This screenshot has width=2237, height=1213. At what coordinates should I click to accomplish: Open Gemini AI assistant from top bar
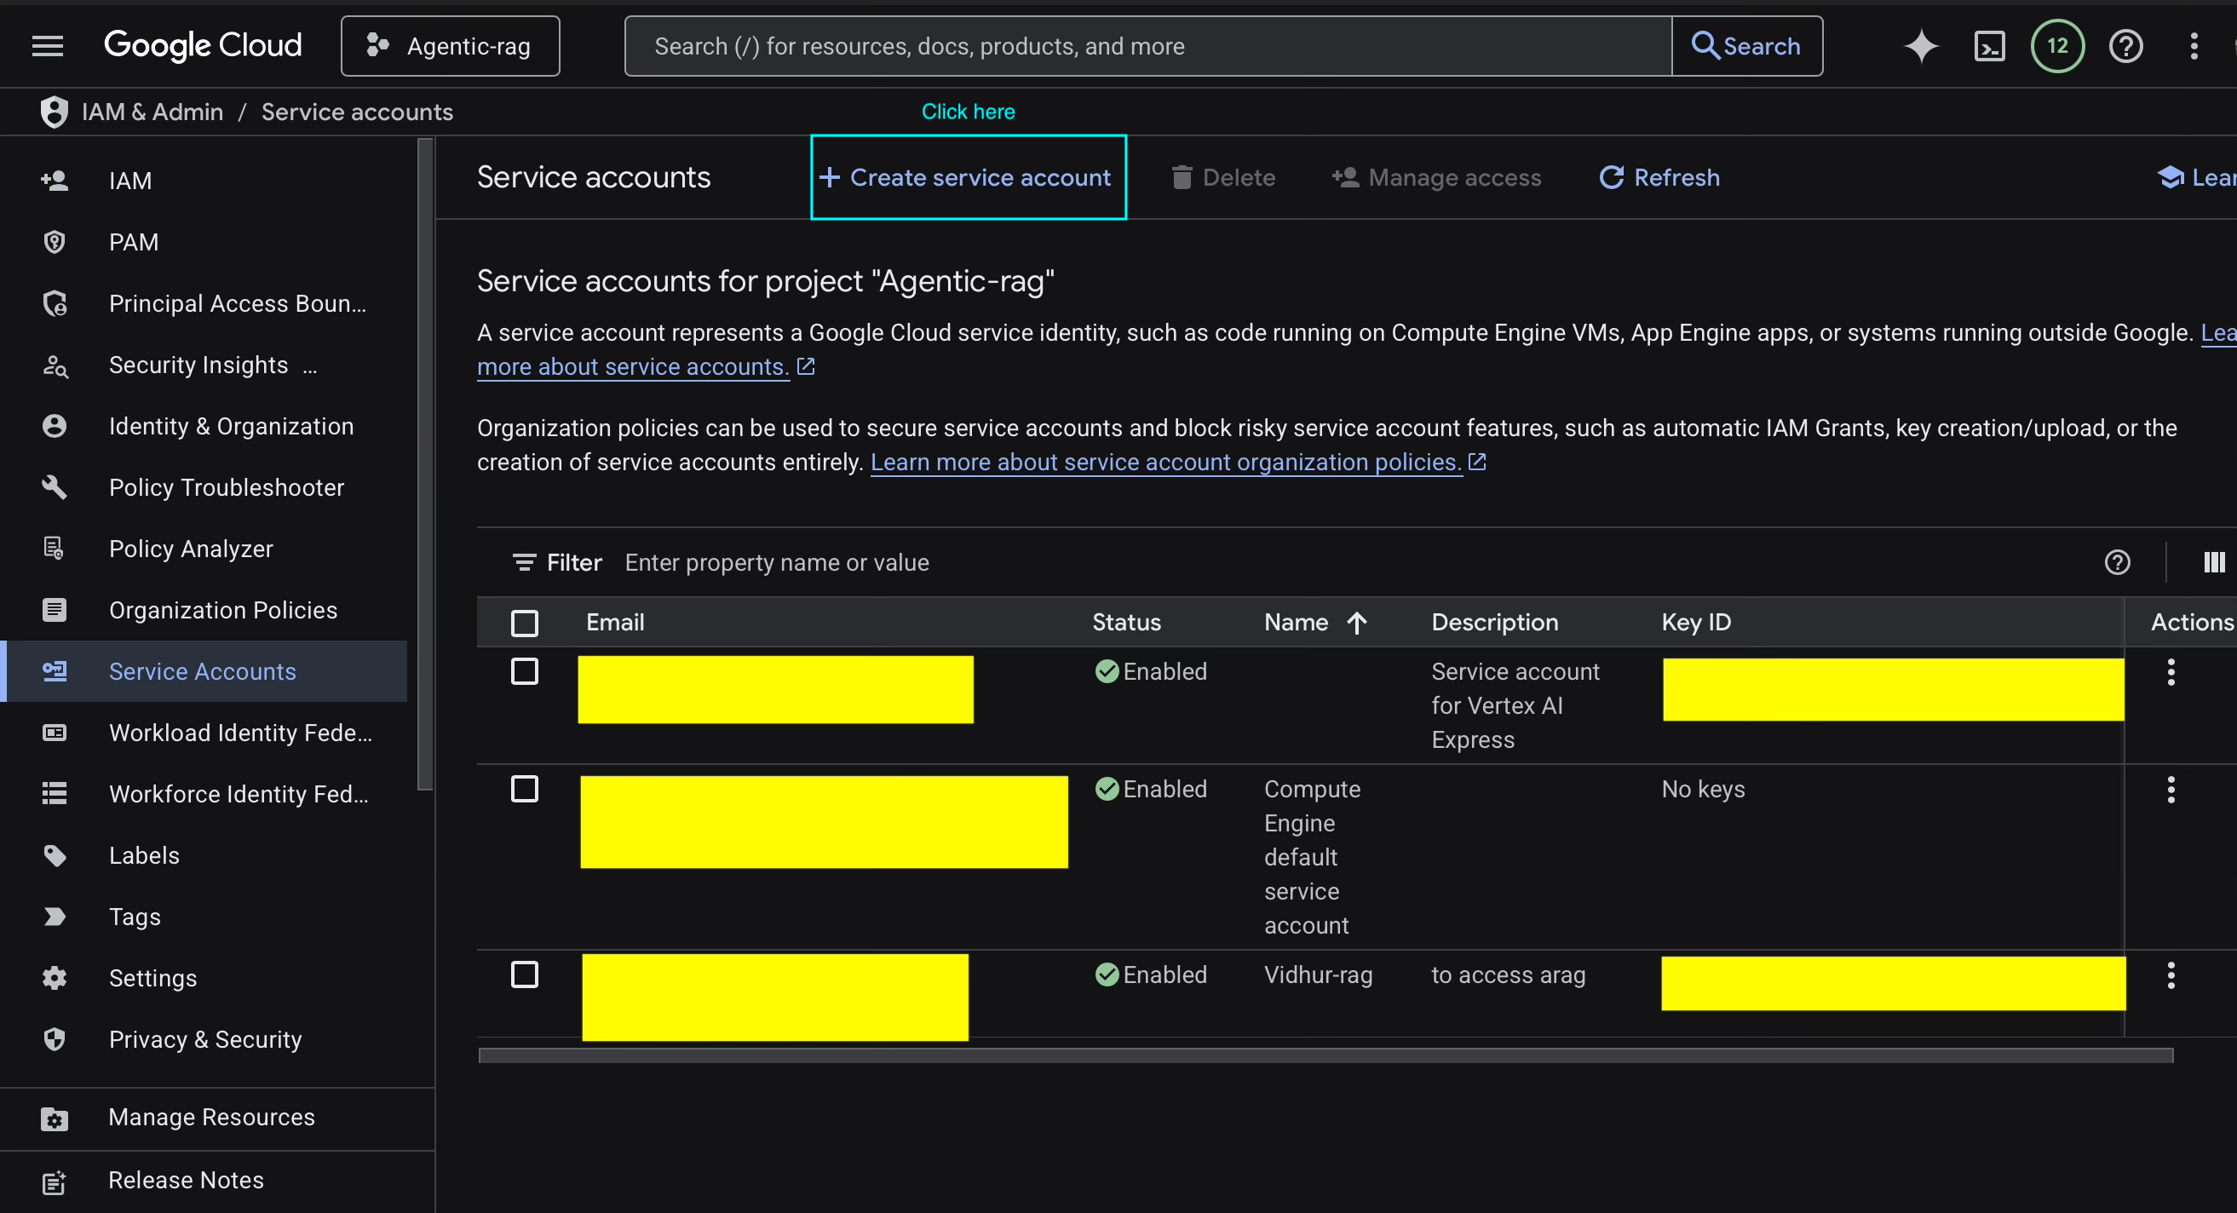[x=1921, y=46]
